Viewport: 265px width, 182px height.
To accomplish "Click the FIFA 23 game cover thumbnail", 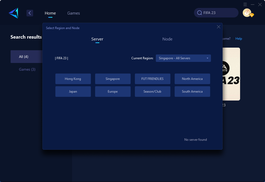I will pyautogui.click(x=231, y=74).
